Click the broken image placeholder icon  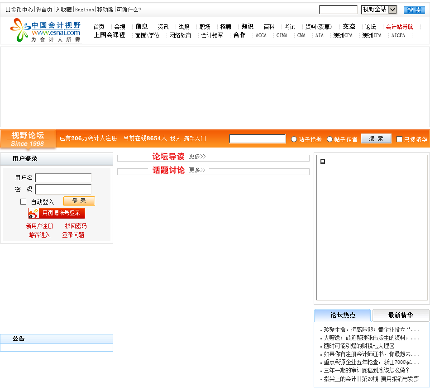(x=323, y=162)
